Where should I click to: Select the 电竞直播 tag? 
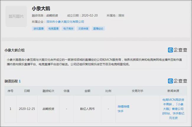53,29
